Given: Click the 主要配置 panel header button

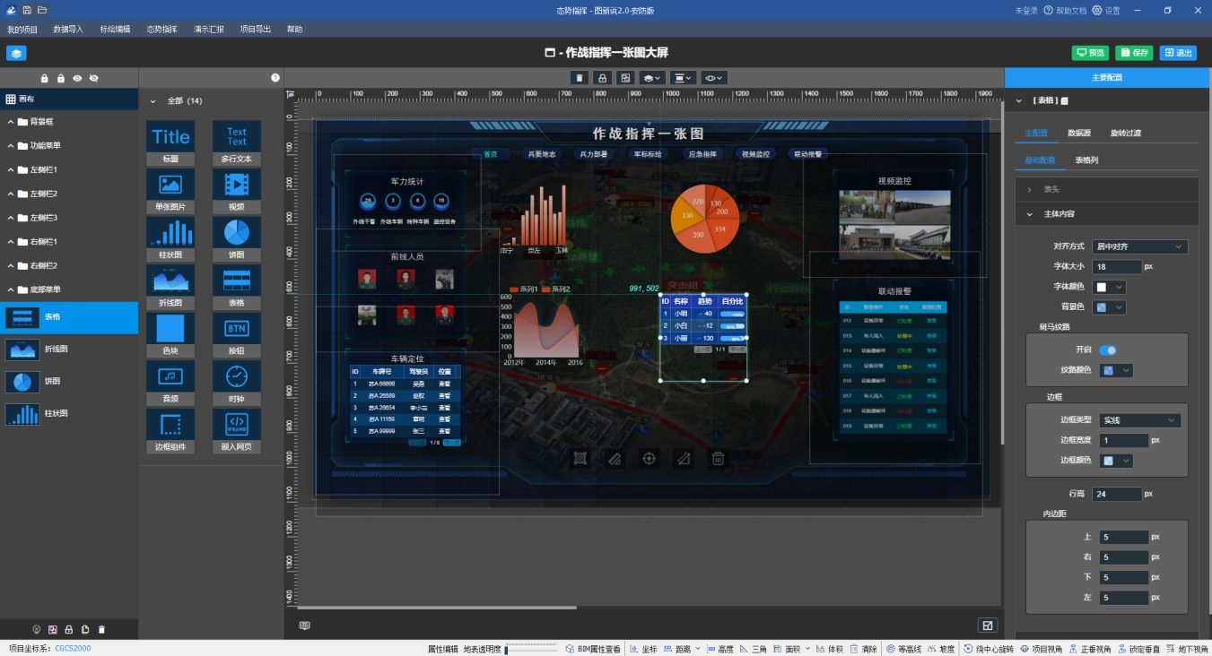Looking at the screenshot, I should 1108,78.
